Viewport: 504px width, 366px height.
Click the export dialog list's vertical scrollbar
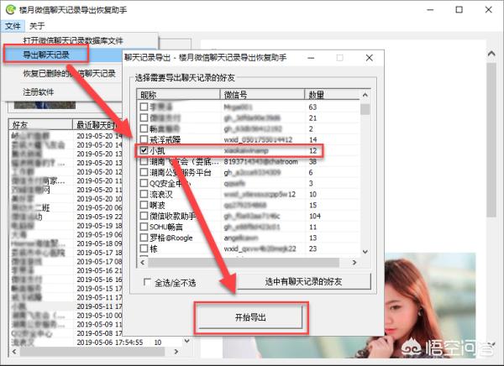click(x=365, y=176)
